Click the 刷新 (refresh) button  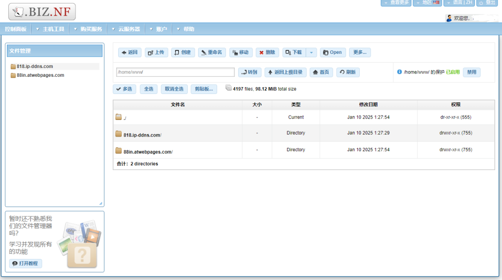[348, 72]
